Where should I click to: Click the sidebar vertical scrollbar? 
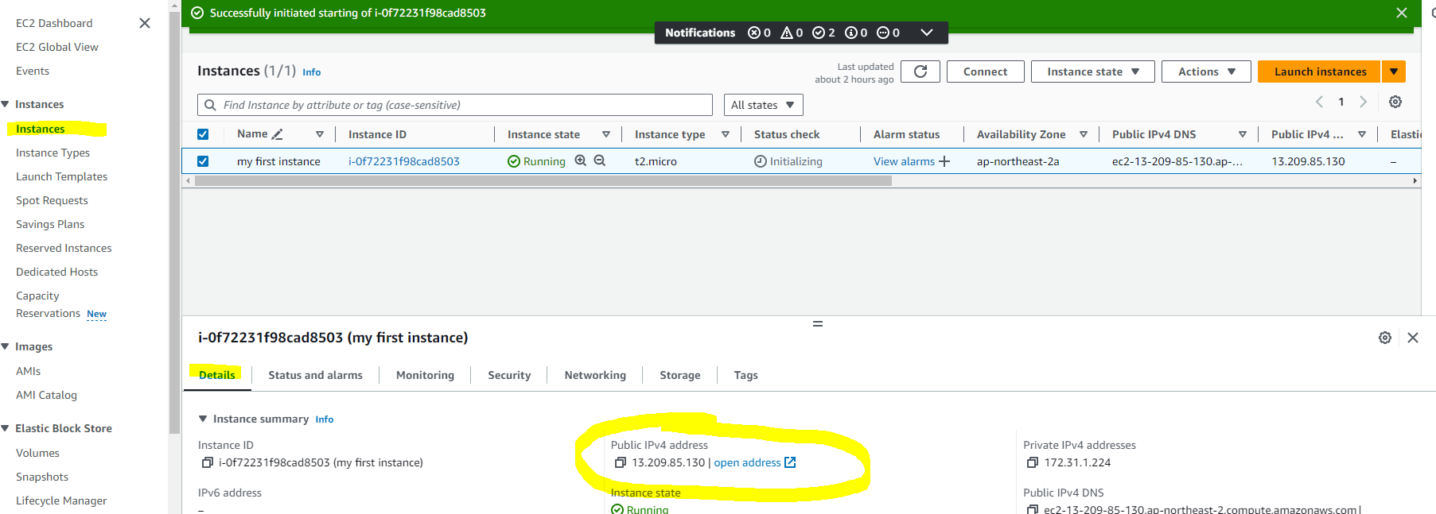pyautogui.click(x=175, y=222)
